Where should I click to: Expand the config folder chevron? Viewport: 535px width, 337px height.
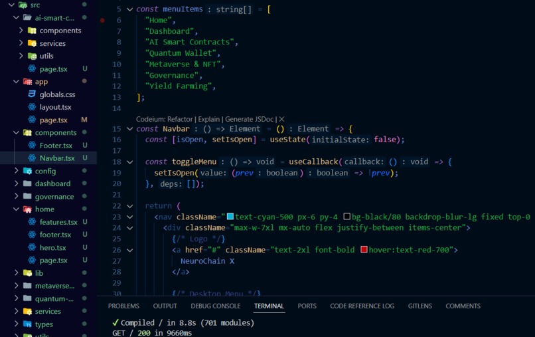point(16,171)
